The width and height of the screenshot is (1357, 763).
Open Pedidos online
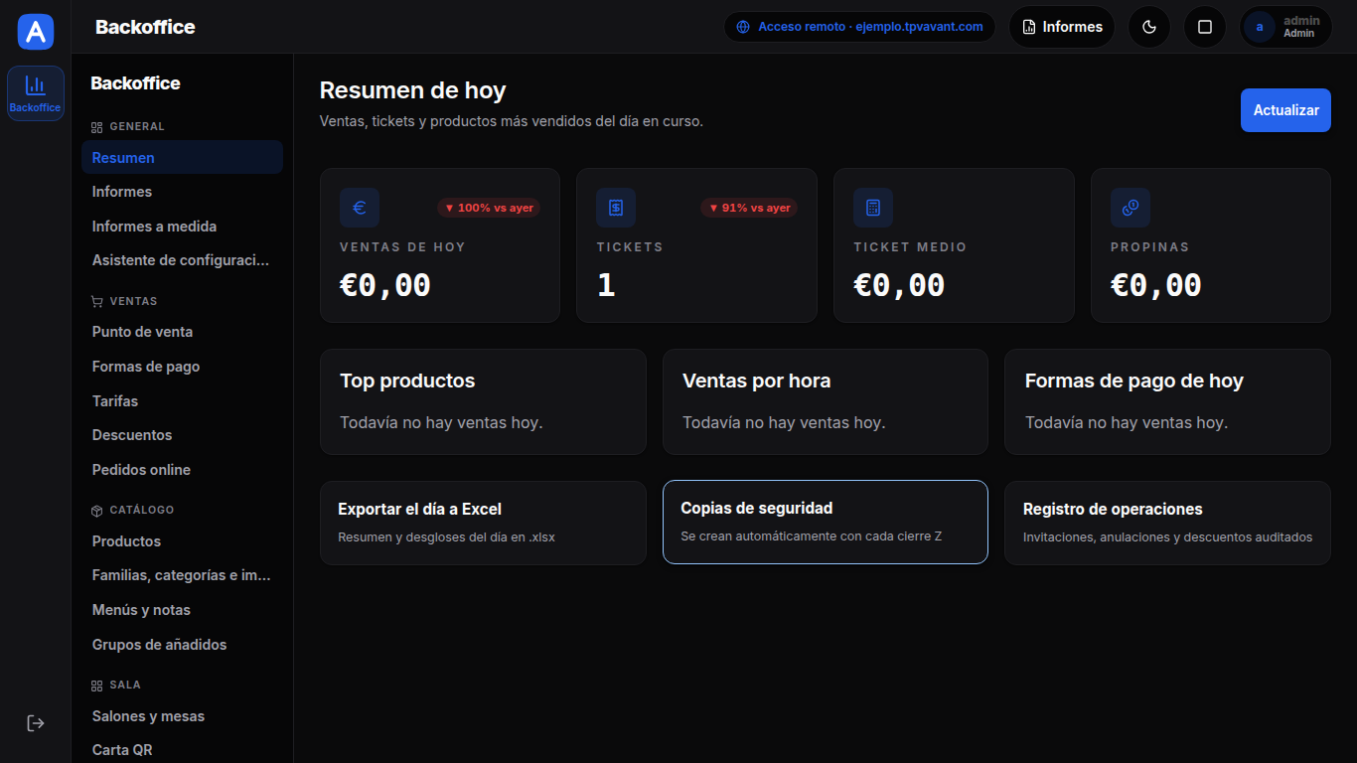click(183, 470)
